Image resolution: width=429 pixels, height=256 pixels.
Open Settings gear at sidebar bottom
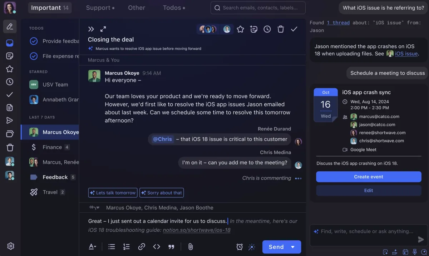pyautogui.click(x=10, y=246)
